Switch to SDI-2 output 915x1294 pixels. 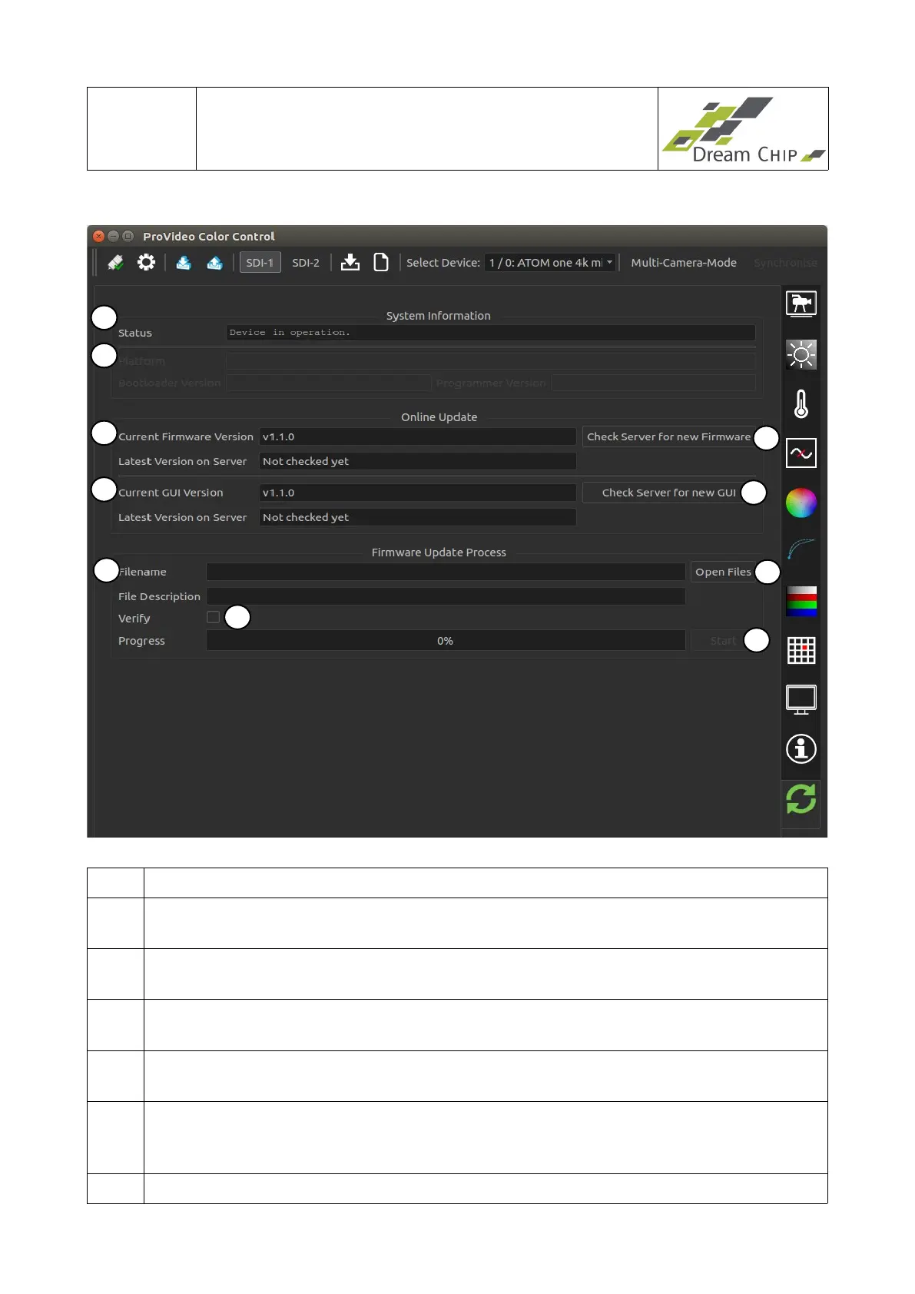306,263
